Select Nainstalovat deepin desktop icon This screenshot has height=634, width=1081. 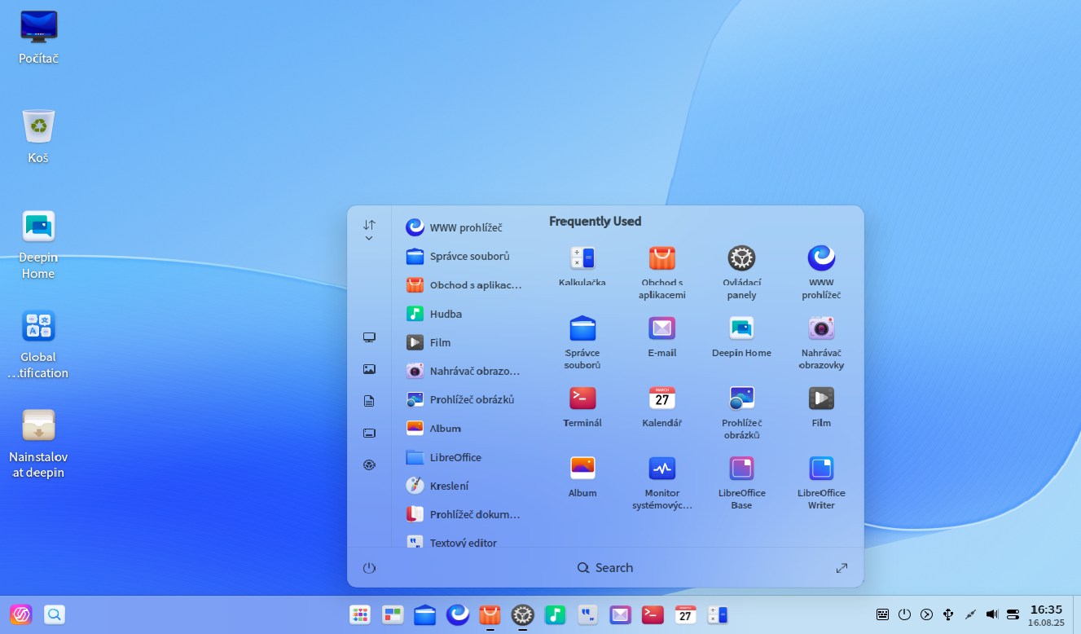(x=38, y=443)
